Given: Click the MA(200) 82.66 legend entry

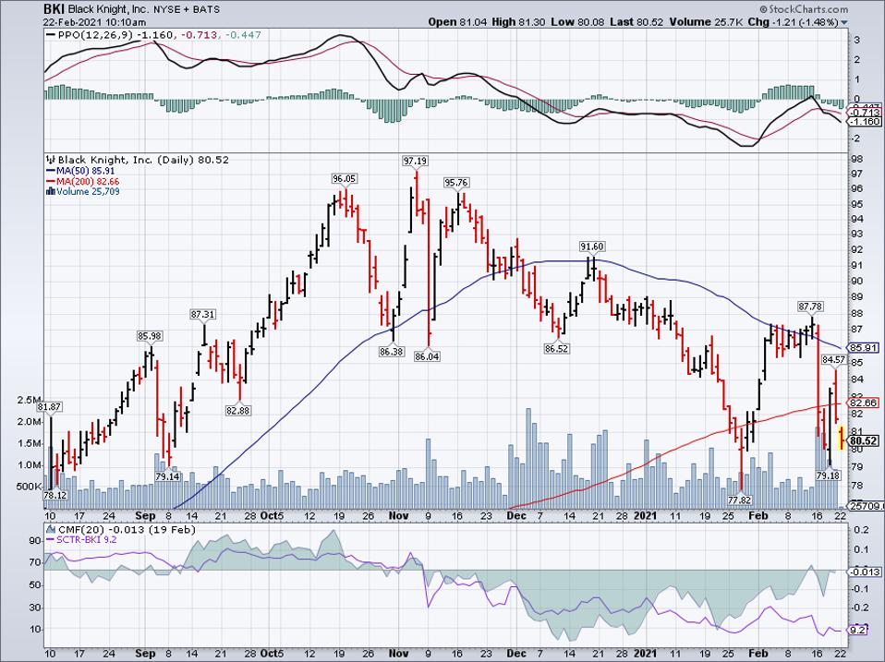Looking at the screenshot, I should (88, 182).
